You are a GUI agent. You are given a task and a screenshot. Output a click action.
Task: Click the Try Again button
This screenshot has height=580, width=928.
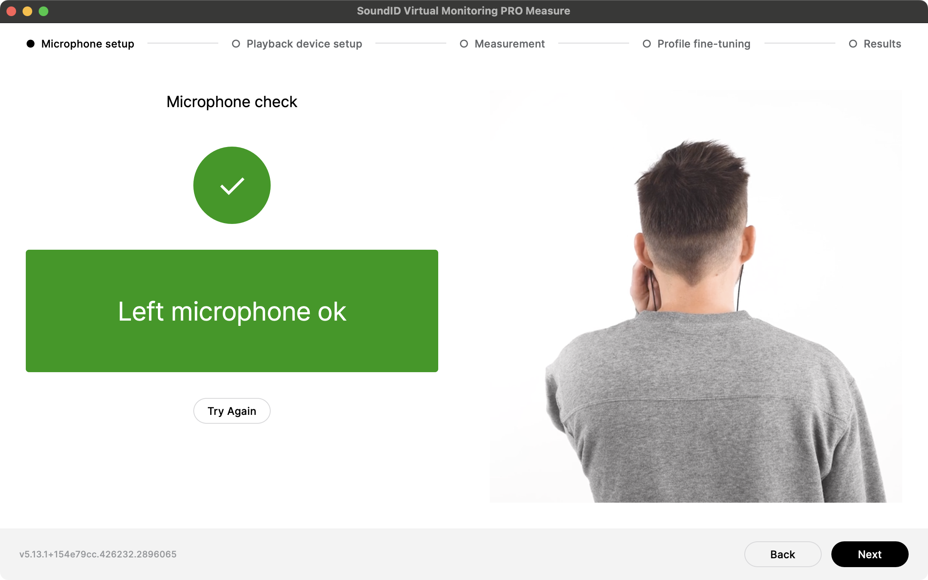click(232, 411)
